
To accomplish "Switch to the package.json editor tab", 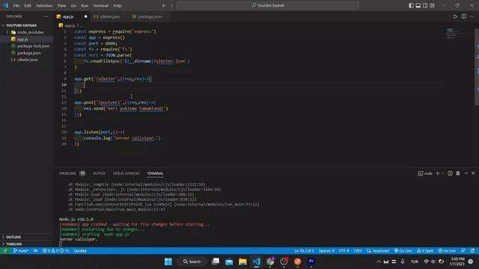I will [150, 16].
